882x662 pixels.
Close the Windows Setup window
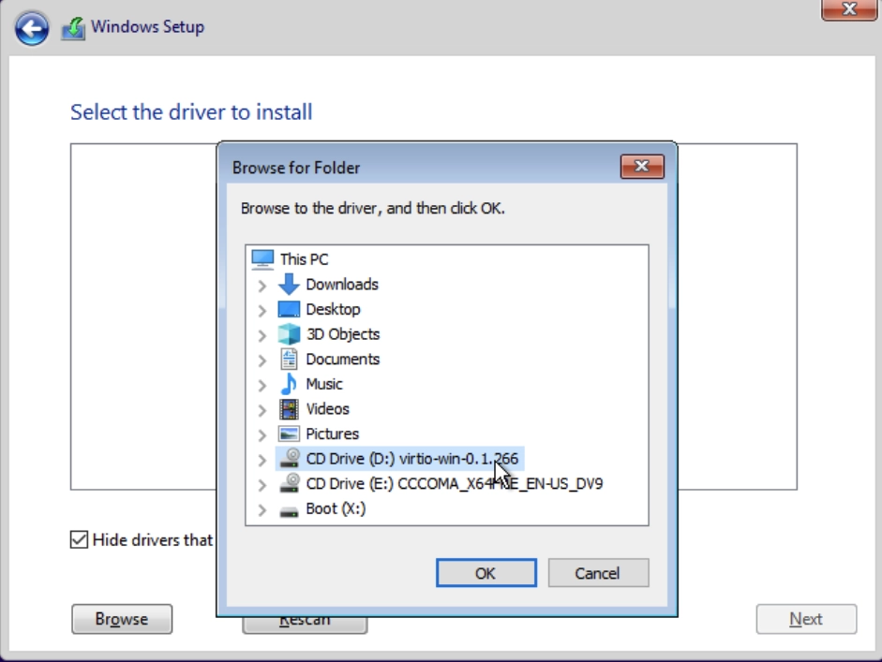(x=849, y=9)
